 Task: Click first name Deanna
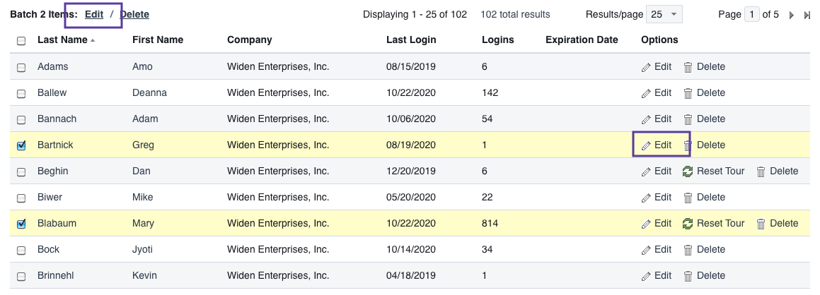149,92
